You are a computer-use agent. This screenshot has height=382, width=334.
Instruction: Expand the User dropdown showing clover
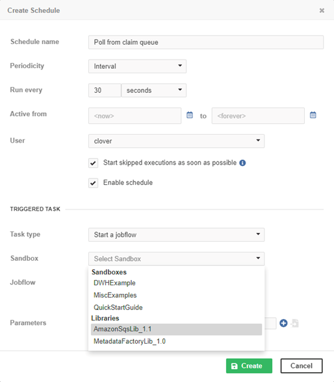176,141
